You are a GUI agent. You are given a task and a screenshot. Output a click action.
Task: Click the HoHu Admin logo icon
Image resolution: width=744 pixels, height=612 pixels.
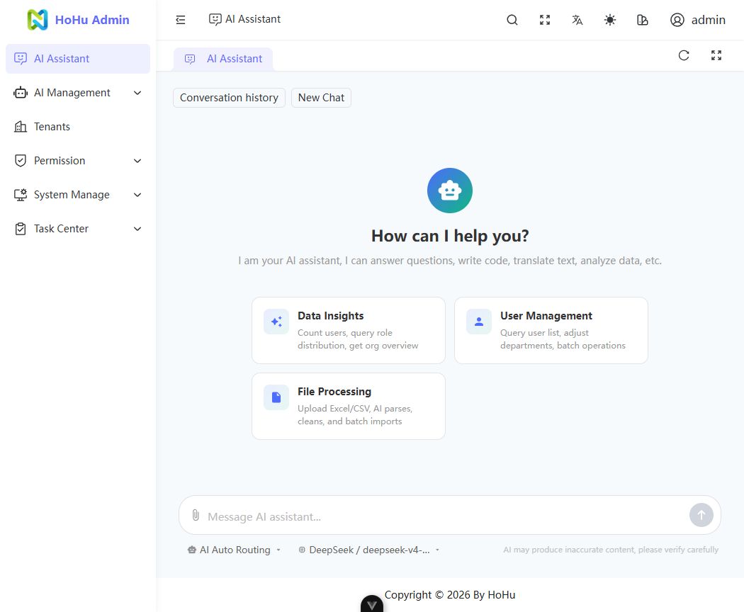[x=38, y=19]
